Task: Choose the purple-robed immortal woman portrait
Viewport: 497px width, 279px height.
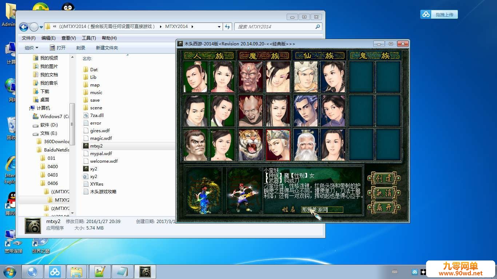Action: click(333, 111)
